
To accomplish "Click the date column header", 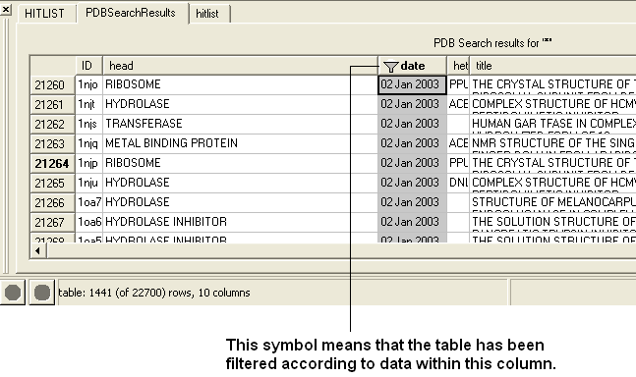I will [413, 66].
